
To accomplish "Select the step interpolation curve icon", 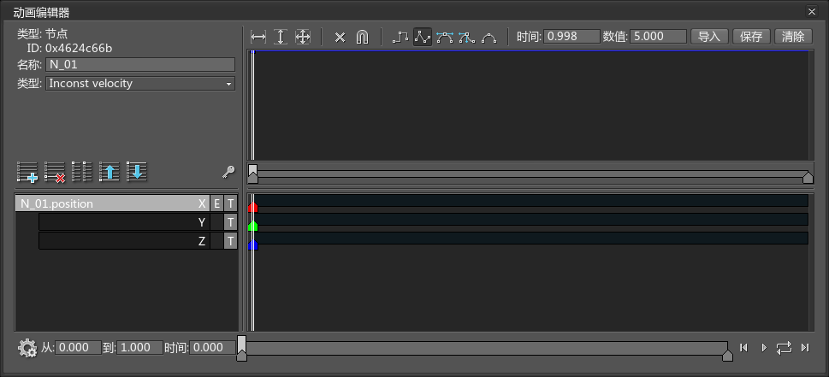I will click(x=400, y=37).
